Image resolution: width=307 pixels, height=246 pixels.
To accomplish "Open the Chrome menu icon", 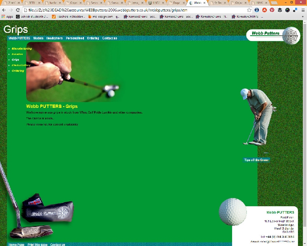I will 302,10.
